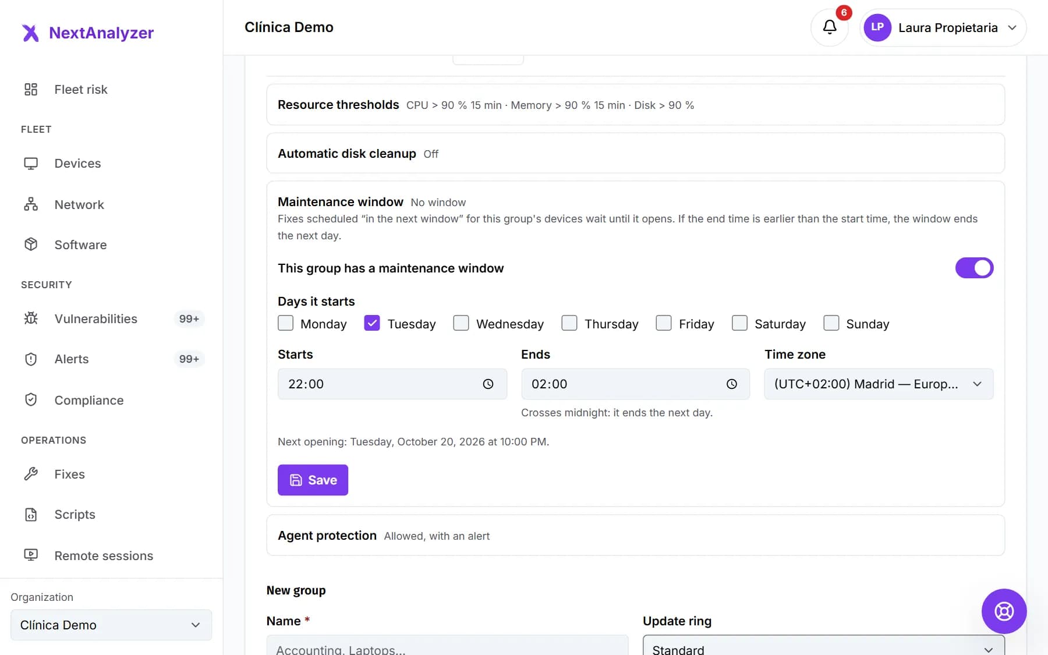Turn off the maintenance window toggle

click(x=974, y=268)
